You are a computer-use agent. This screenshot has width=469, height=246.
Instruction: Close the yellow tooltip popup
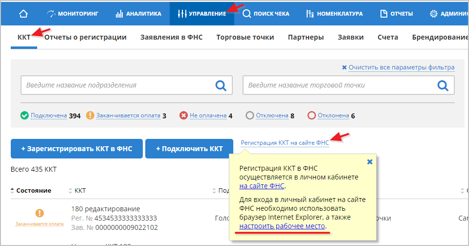tap(370, 161)
